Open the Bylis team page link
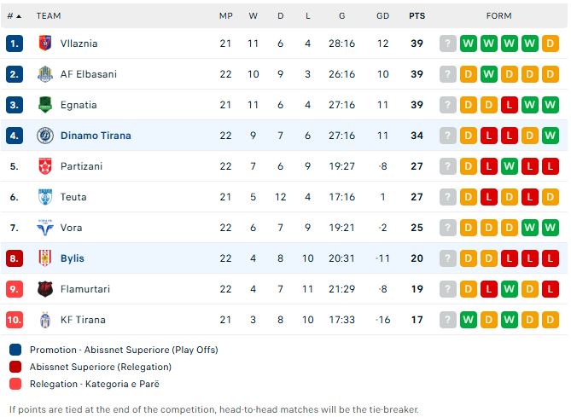Viewport: 571px width, 417px height. (72, 258)
